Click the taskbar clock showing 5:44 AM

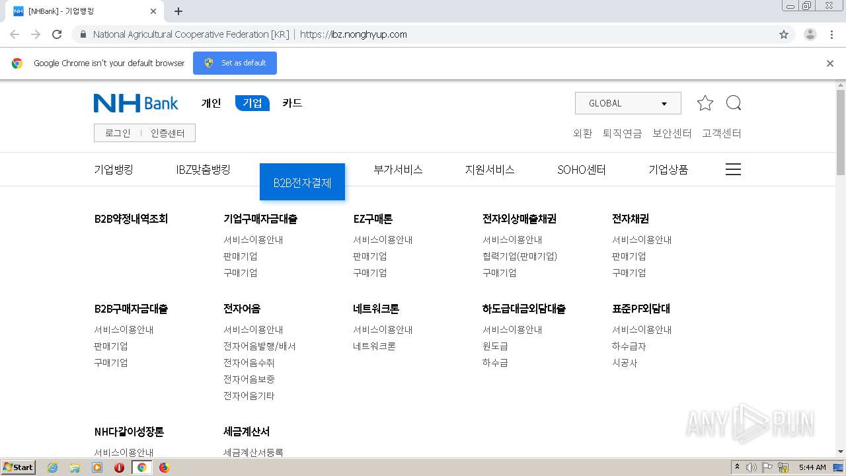click(x=812, y=467)
